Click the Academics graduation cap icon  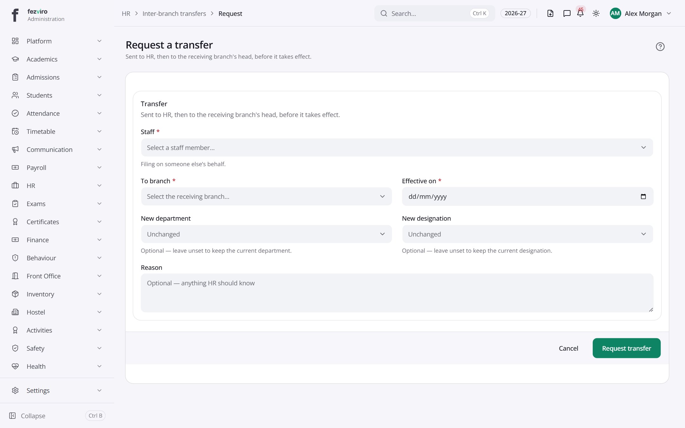coord(15,59)
